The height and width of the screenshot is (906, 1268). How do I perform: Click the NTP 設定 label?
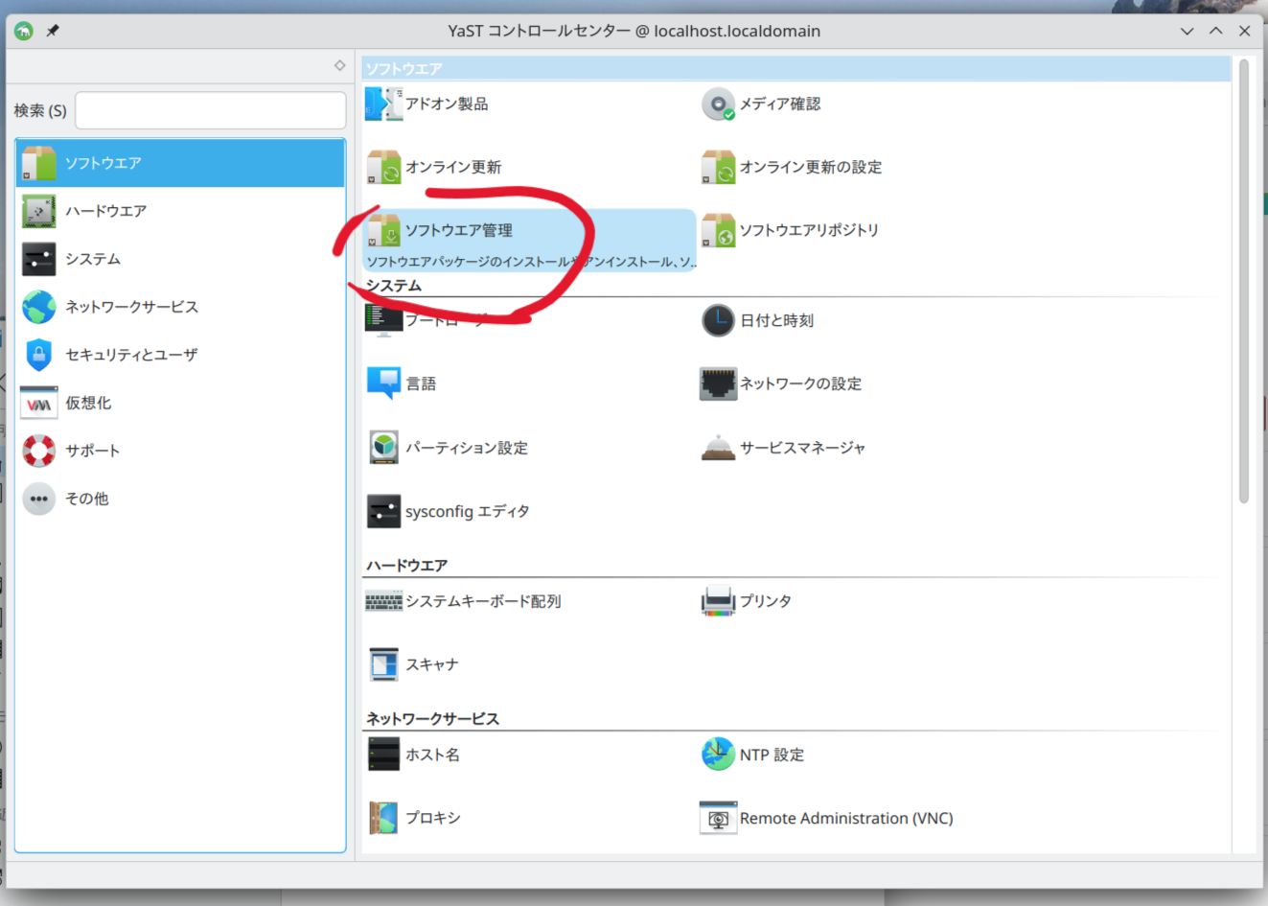(772, 755)
